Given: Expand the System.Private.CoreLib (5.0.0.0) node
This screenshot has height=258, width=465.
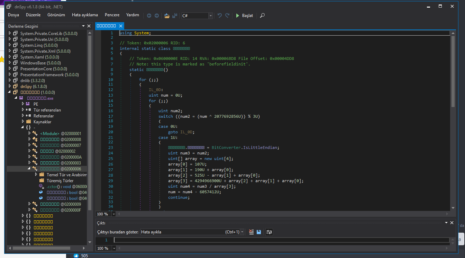Looking at the screenshot, I should (10, 33).
